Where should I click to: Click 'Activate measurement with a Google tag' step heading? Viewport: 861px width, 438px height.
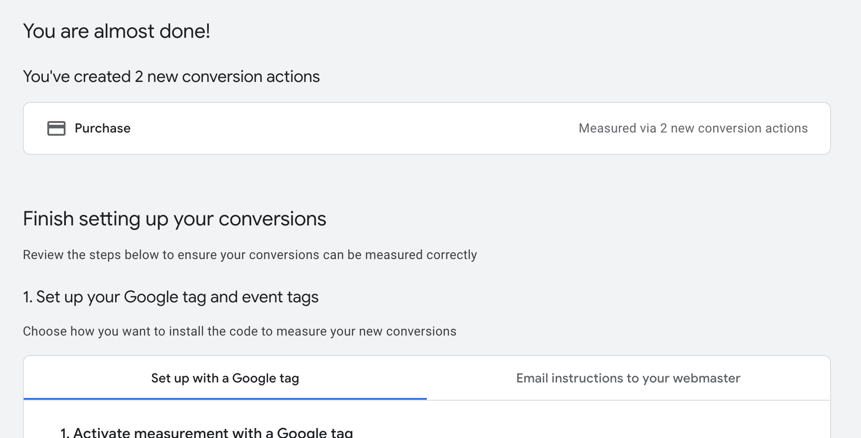tap(213, 432)
